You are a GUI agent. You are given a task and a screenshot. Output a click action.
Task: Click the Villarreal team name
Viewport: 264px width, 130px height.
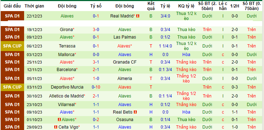(67, 105)
